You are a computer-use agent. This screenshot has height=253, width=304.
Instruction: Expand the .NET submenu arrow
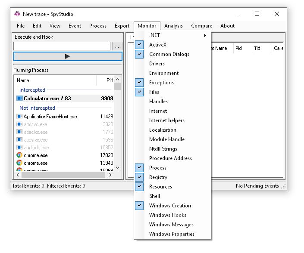click(205, 35)
